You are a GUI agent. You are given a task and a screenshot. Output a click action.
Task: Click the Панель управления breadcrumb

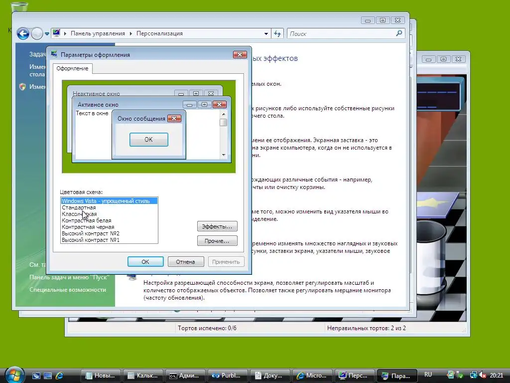(x=98, y=33)
